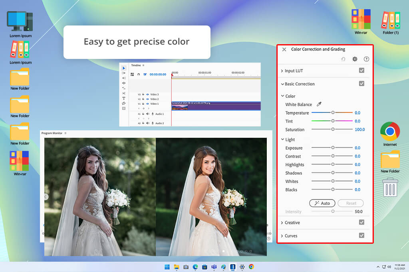Click the Exposure slider handle
Screen dimensions: 409x272
[333, 147]
